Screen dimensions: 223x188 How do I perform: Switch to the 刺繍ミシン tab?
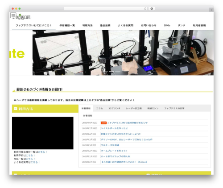[x=153, y=108]
